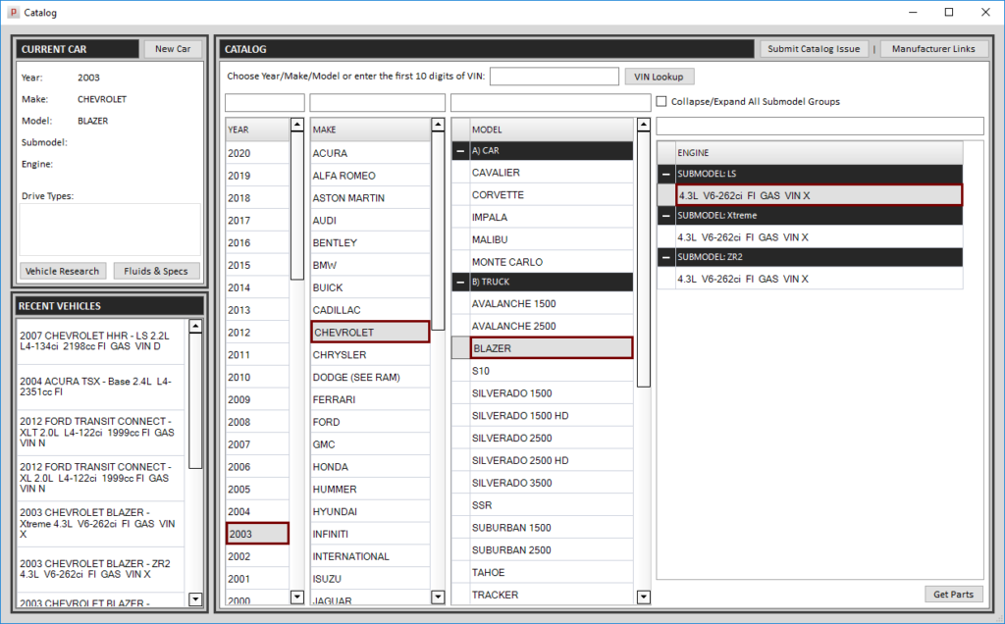The image size is (1005, 624).
Task: Select the 4.3L engine under SUBMODEL: ZR2
Action: 820,279
